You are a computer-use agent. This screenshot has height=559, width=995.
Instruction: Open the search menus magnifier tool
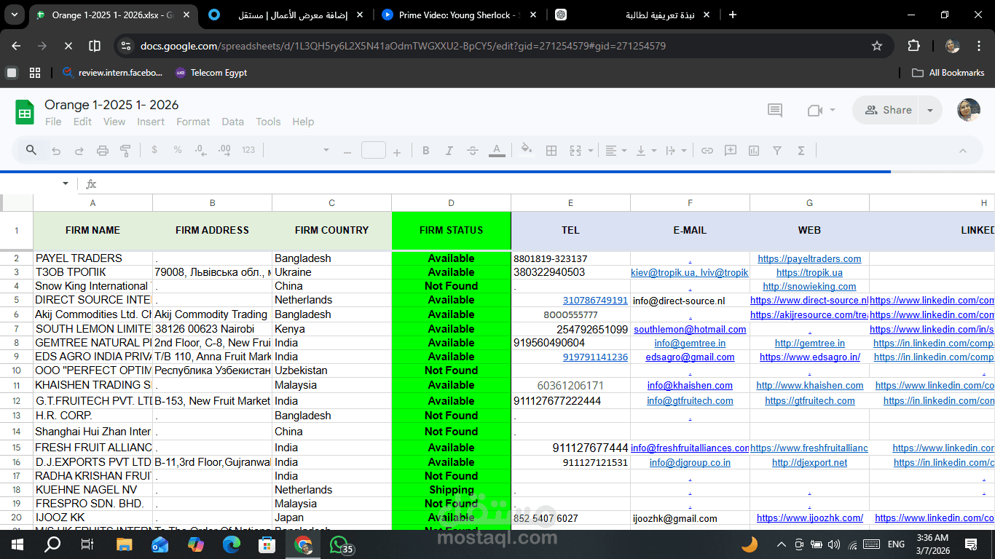(31, 151)
